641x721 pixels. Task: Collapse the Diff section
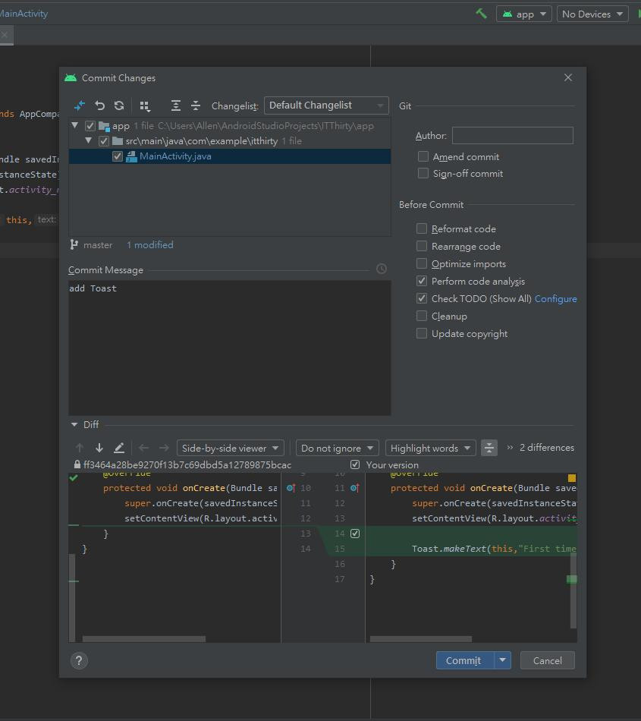(x=74, y=425)
